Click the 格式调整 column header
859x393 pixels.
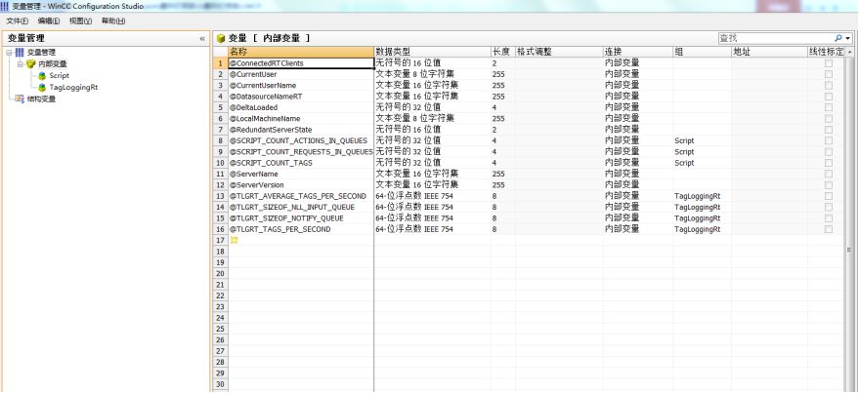pyautogui.click(x=559, y=52)
